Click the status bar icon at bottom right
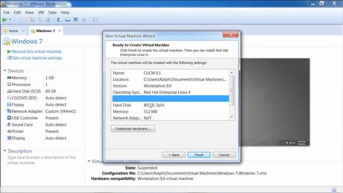 334,190
